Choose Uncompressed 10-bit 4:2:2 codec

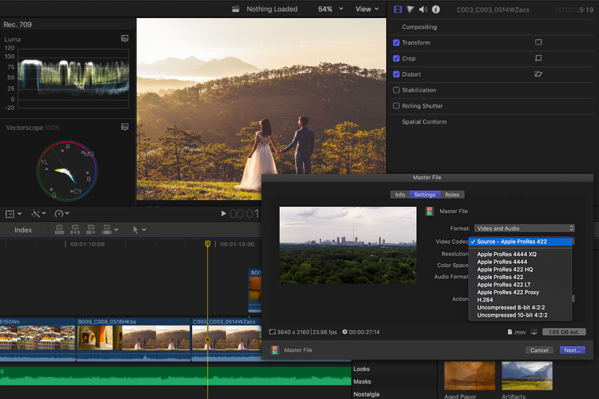520,315
